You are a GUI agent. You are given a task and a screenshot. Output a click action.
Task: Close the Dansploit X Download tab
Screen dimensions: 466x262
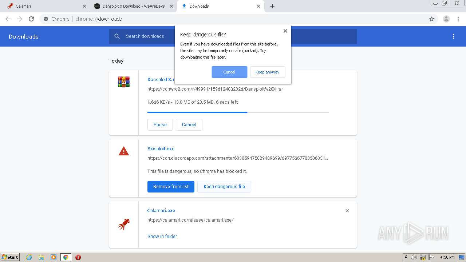[171, 6]
